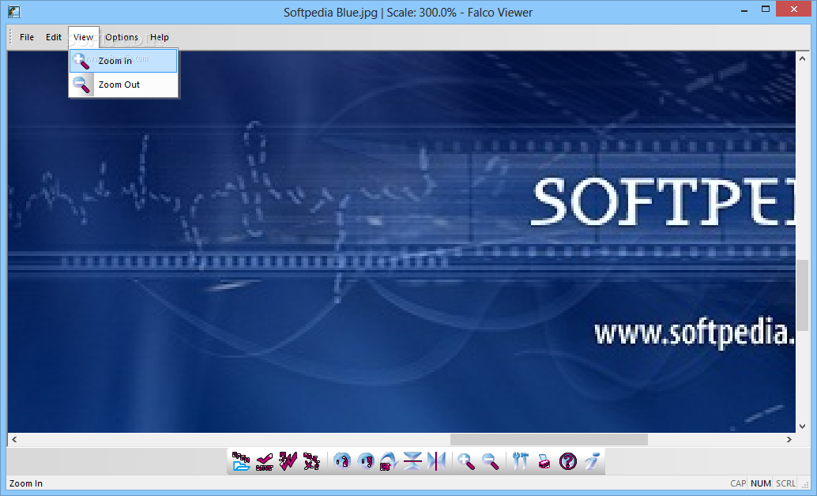Click the vertical scrollbar down arrow

pos(802,426)
